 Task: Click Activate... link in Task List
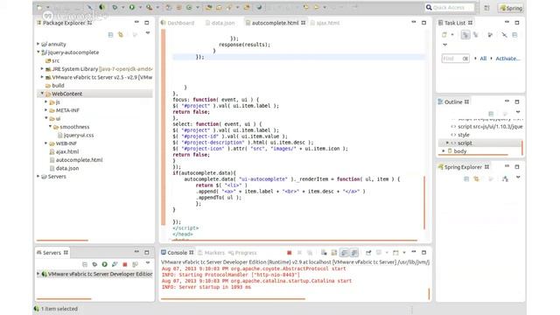point(507,59)
